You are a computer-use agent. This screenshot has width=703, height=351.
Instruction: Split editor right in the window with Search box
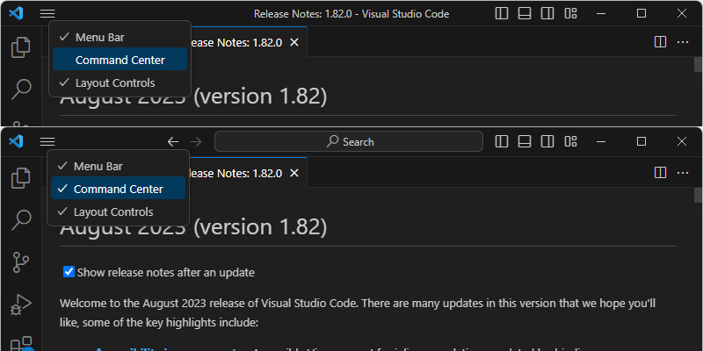[662, 171]
